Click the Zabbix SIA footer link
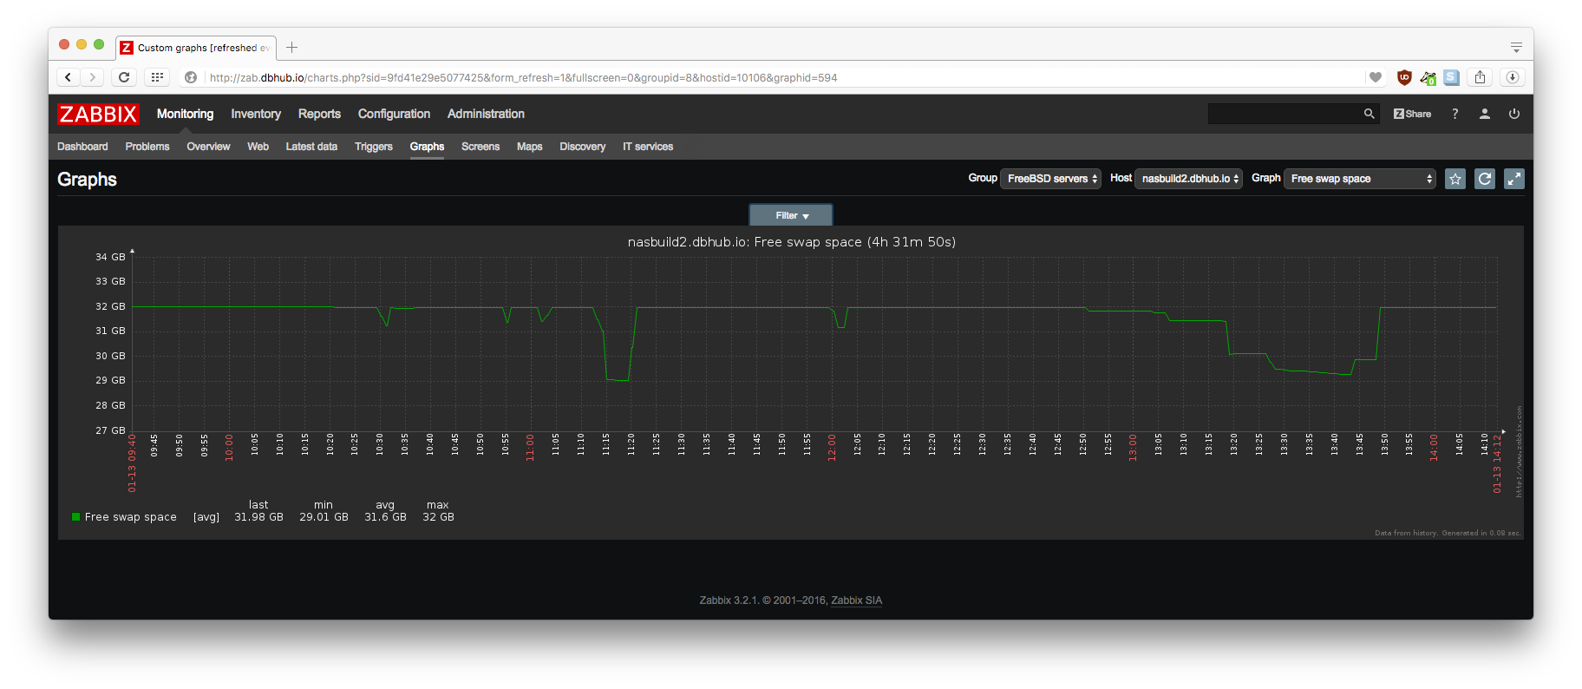Screen dimensions: 1582x689 point(856,600)
